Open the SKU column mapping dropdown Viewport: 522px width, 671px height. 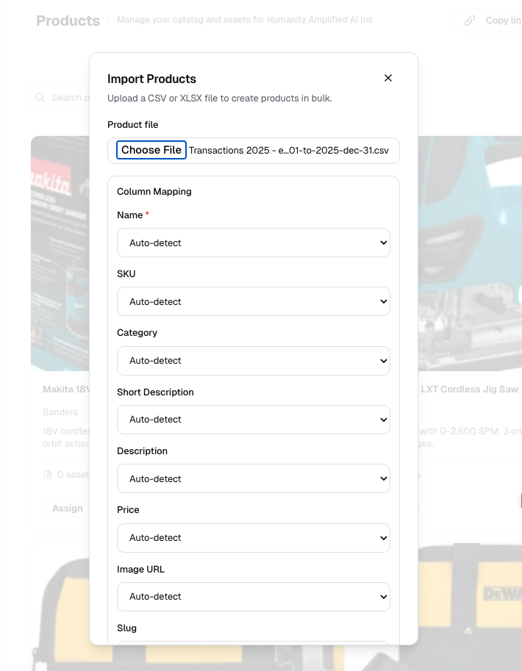(x=254, y=302)
